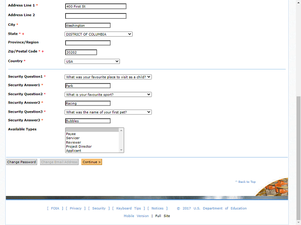Select the blank first entry in Available Types
301x225 pixels.
click(92, 130)
